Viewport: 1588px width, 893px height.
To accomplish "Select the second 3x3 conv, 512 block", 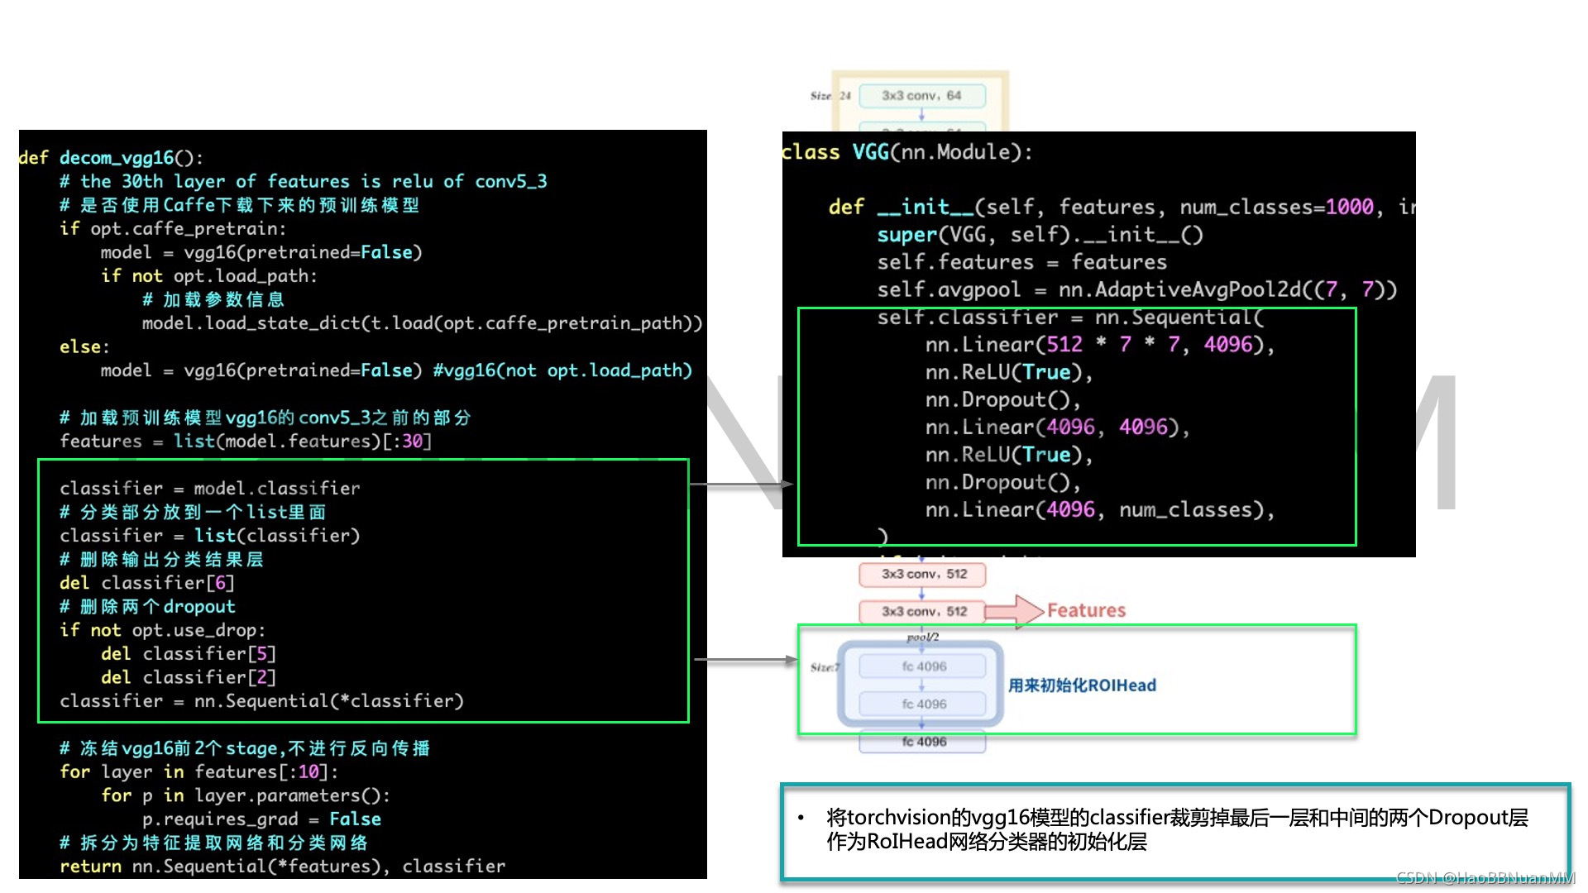I will point(921,612).
